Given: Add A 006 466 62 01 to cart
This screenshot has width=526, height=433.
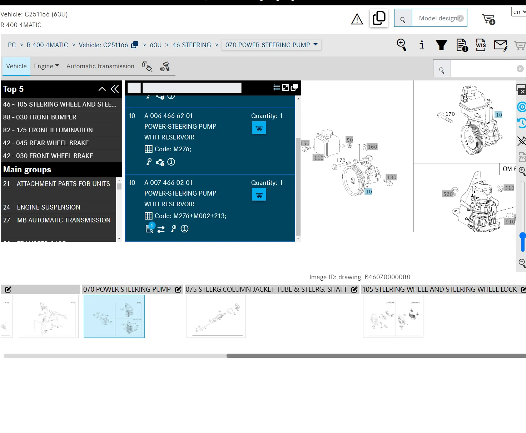Looking at the screenshot, I should tap(259, 128).
